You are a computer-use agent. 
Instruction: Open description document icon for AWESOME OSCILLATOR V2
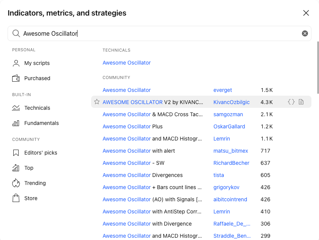click(x=301, y=102)
